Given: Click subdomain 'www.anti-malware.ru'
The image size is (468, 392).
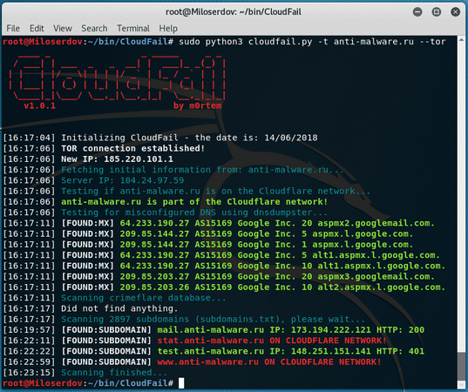Looking at the screenshot, I should click(207, 362).
